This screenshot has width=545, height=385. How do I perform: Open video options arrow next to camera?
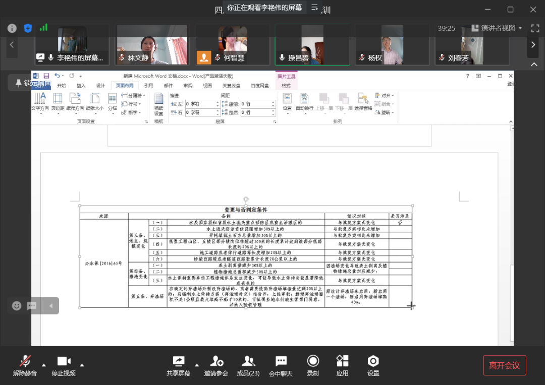click(82, 365)
